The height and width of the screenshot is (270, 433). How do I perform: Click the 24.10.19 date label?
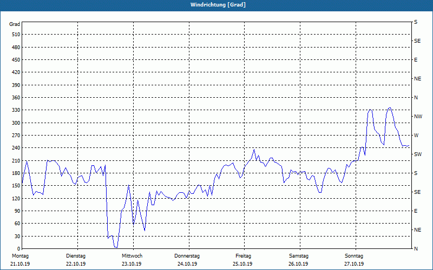click(x=187, y=264)
